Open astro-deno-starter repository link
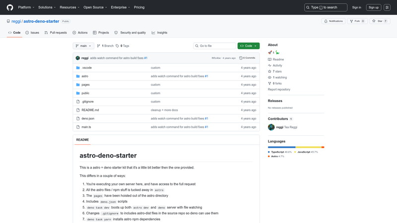397x223 pixels. 41,21
